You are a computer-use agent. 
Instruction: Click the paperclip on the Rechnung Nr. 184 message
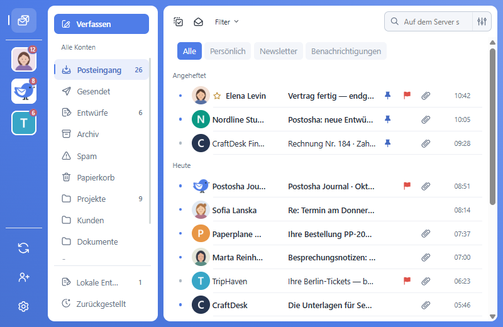pyautogui.click(x=426, y=143)
